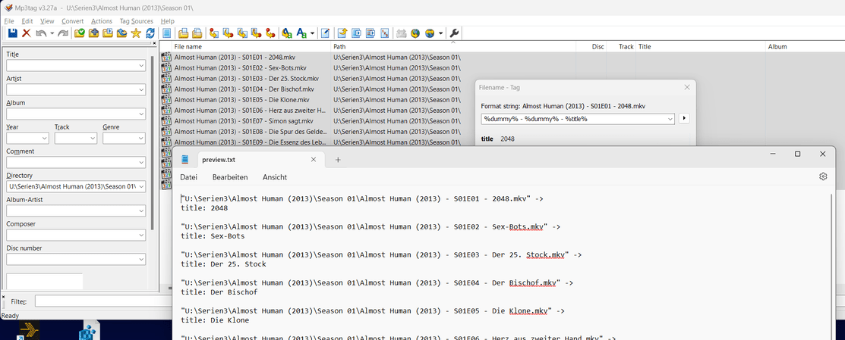Expand the Album field dropdown
845x340 pixels.
(141, 114)
